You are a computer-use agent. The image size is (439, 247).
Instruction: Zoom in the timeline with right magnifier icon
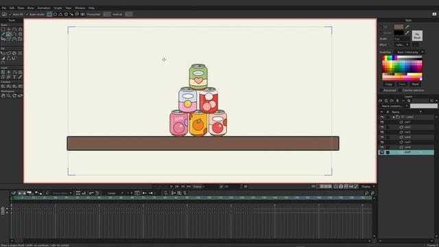(372, 193)
